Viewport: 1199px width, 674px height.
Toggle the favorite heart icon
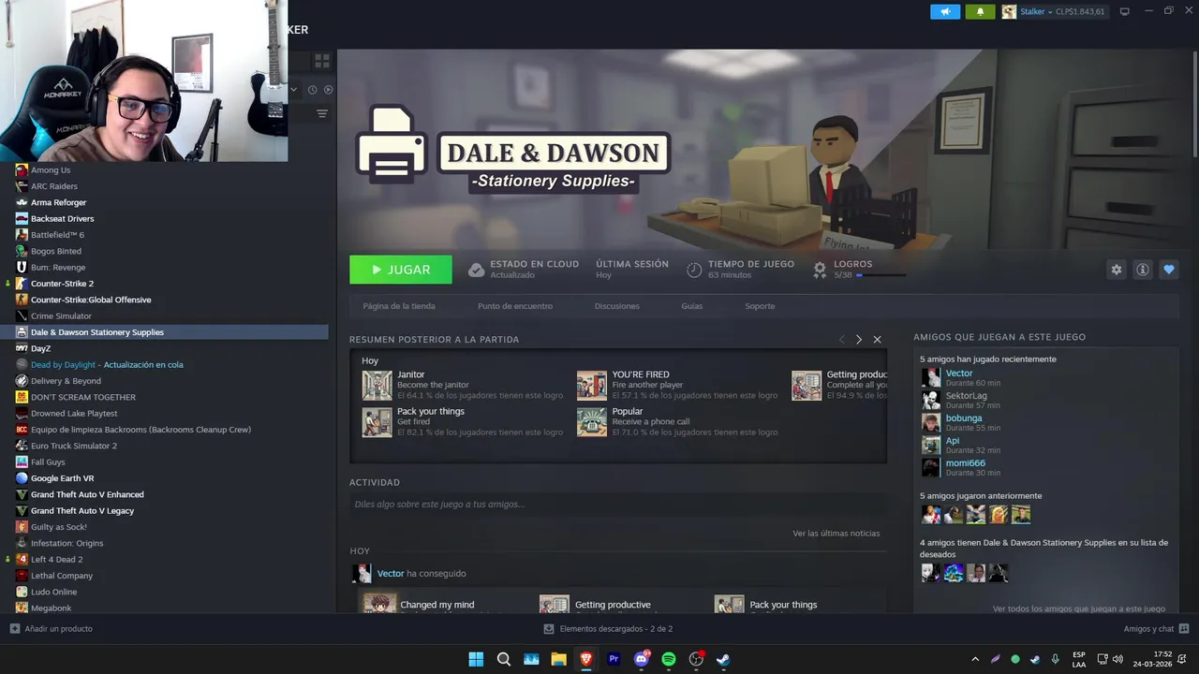[1168, 270]
